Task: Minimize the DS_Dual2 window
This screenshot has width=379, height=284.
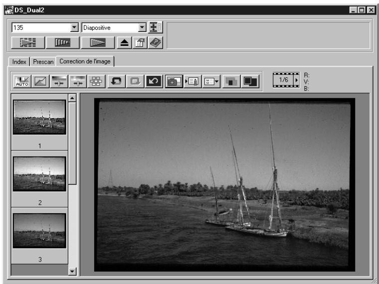Action: (354, 10)
